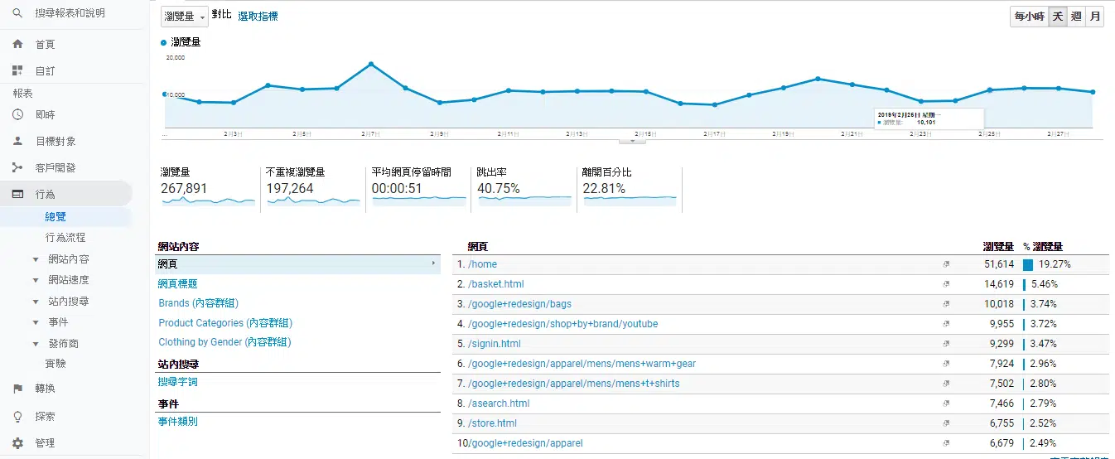Viewport: 1115px width, 459px height.
Task: Open the /home page link
Action: (x=482, y=264)
